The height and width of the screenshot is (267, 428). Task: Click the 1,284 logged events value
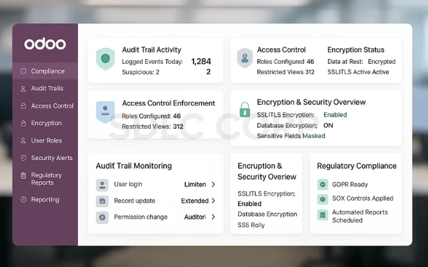201,61
